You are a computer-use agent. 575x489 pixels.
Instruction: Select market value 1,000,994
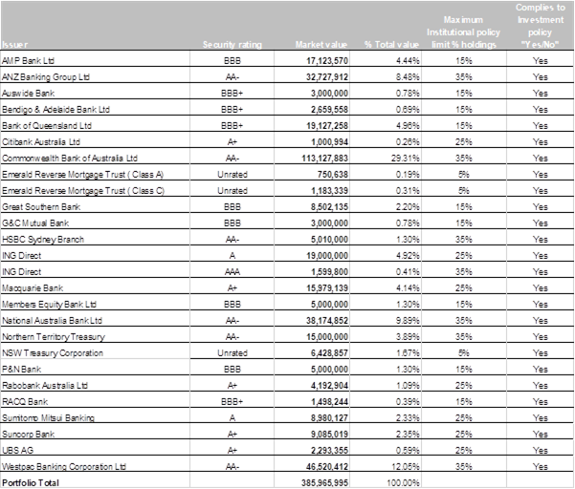click(x=329, y=142)
